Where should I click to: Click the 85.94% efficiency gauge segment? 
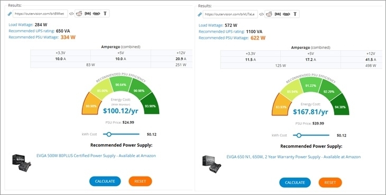[292, 91]
